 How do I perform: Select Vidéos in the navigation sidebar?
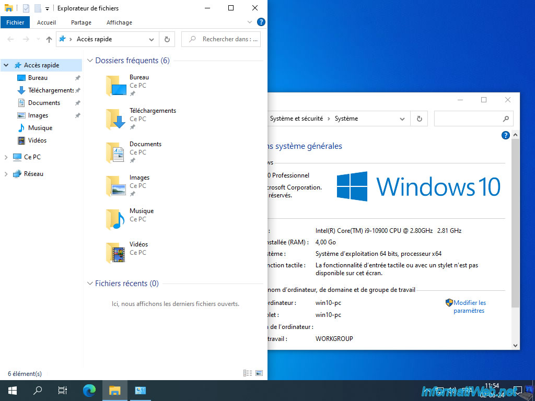pos(37,140)
